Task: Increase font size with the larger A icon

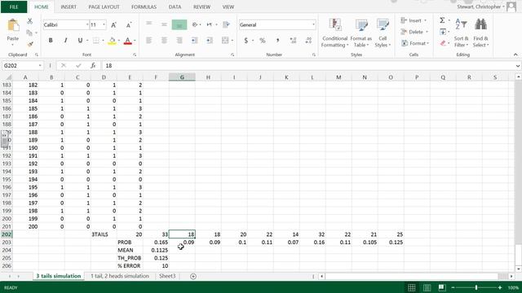Action: [113, 25]
